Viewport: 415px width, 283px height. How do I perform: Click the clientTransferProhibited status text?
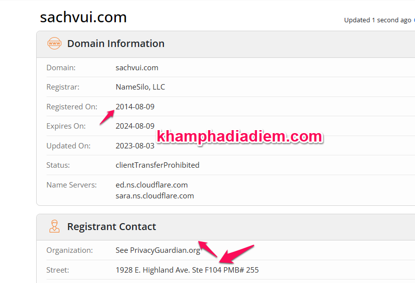[x=157, y=165]
